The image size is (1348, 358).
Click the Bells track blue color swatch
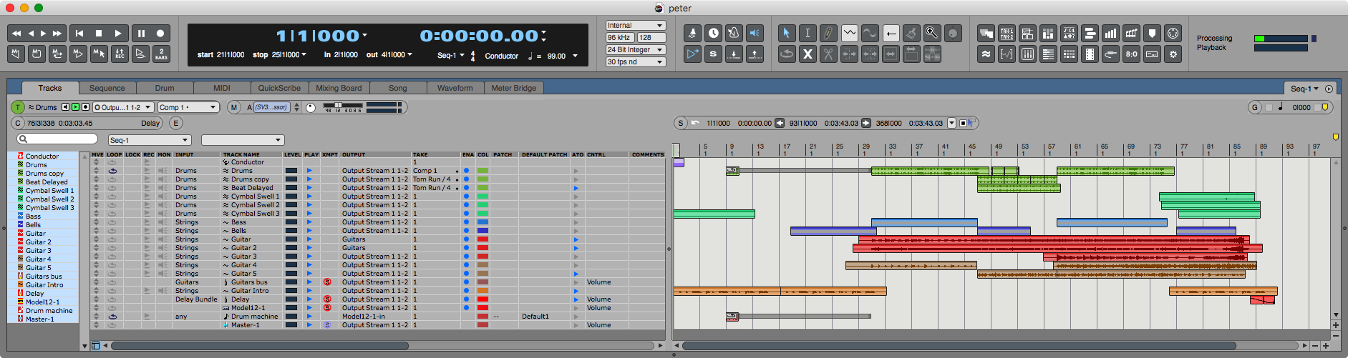483,231
